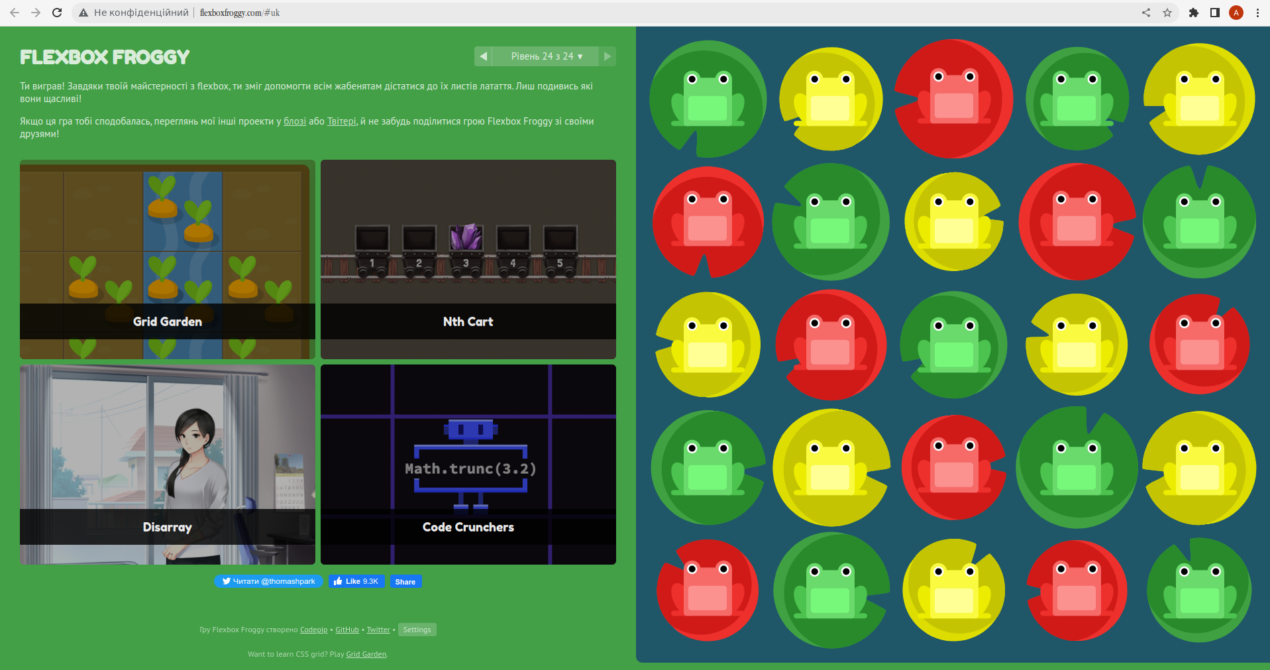This screenshot has width=1270, height=670.
Task: Open the Chrome three-dot menu
Action: coord(1257,13)
